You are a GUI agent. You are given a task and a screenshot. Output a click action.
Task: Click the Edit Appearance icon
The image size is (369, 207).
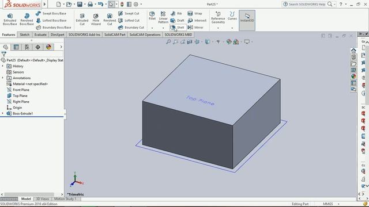point(229,42)
